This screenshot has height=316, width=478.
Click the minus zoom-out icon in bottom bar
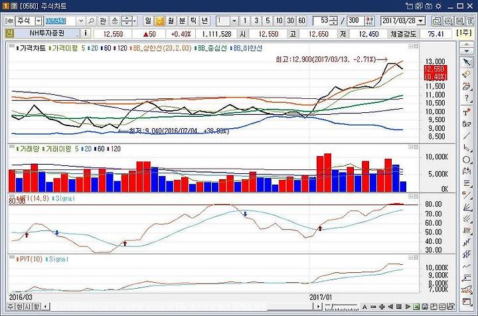point(373,307)
